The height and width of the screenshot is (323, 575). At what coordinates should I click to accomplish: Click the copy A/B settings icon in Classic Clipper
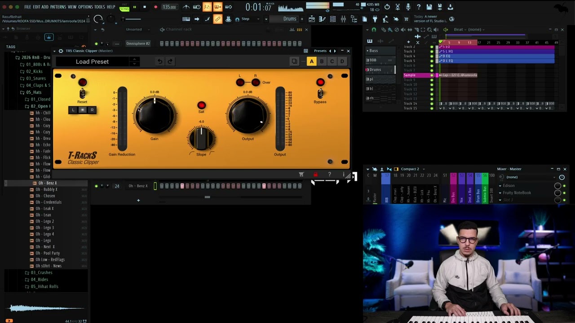click(x=294, y=61)
